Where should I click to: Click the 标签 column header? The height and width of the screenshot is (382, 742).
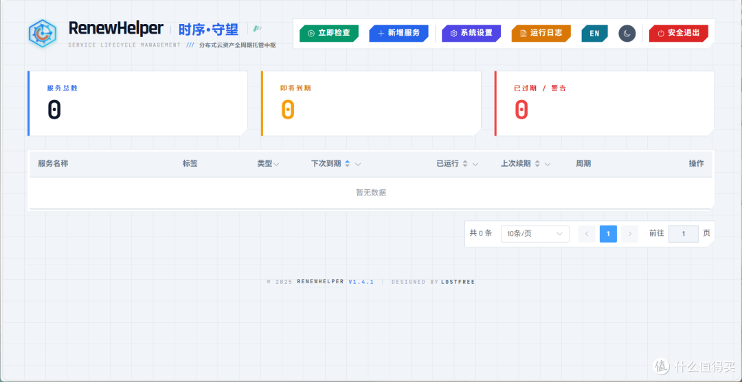[190, 163]
